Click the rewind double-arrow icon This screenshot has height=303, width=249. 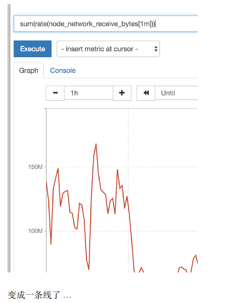146,93
